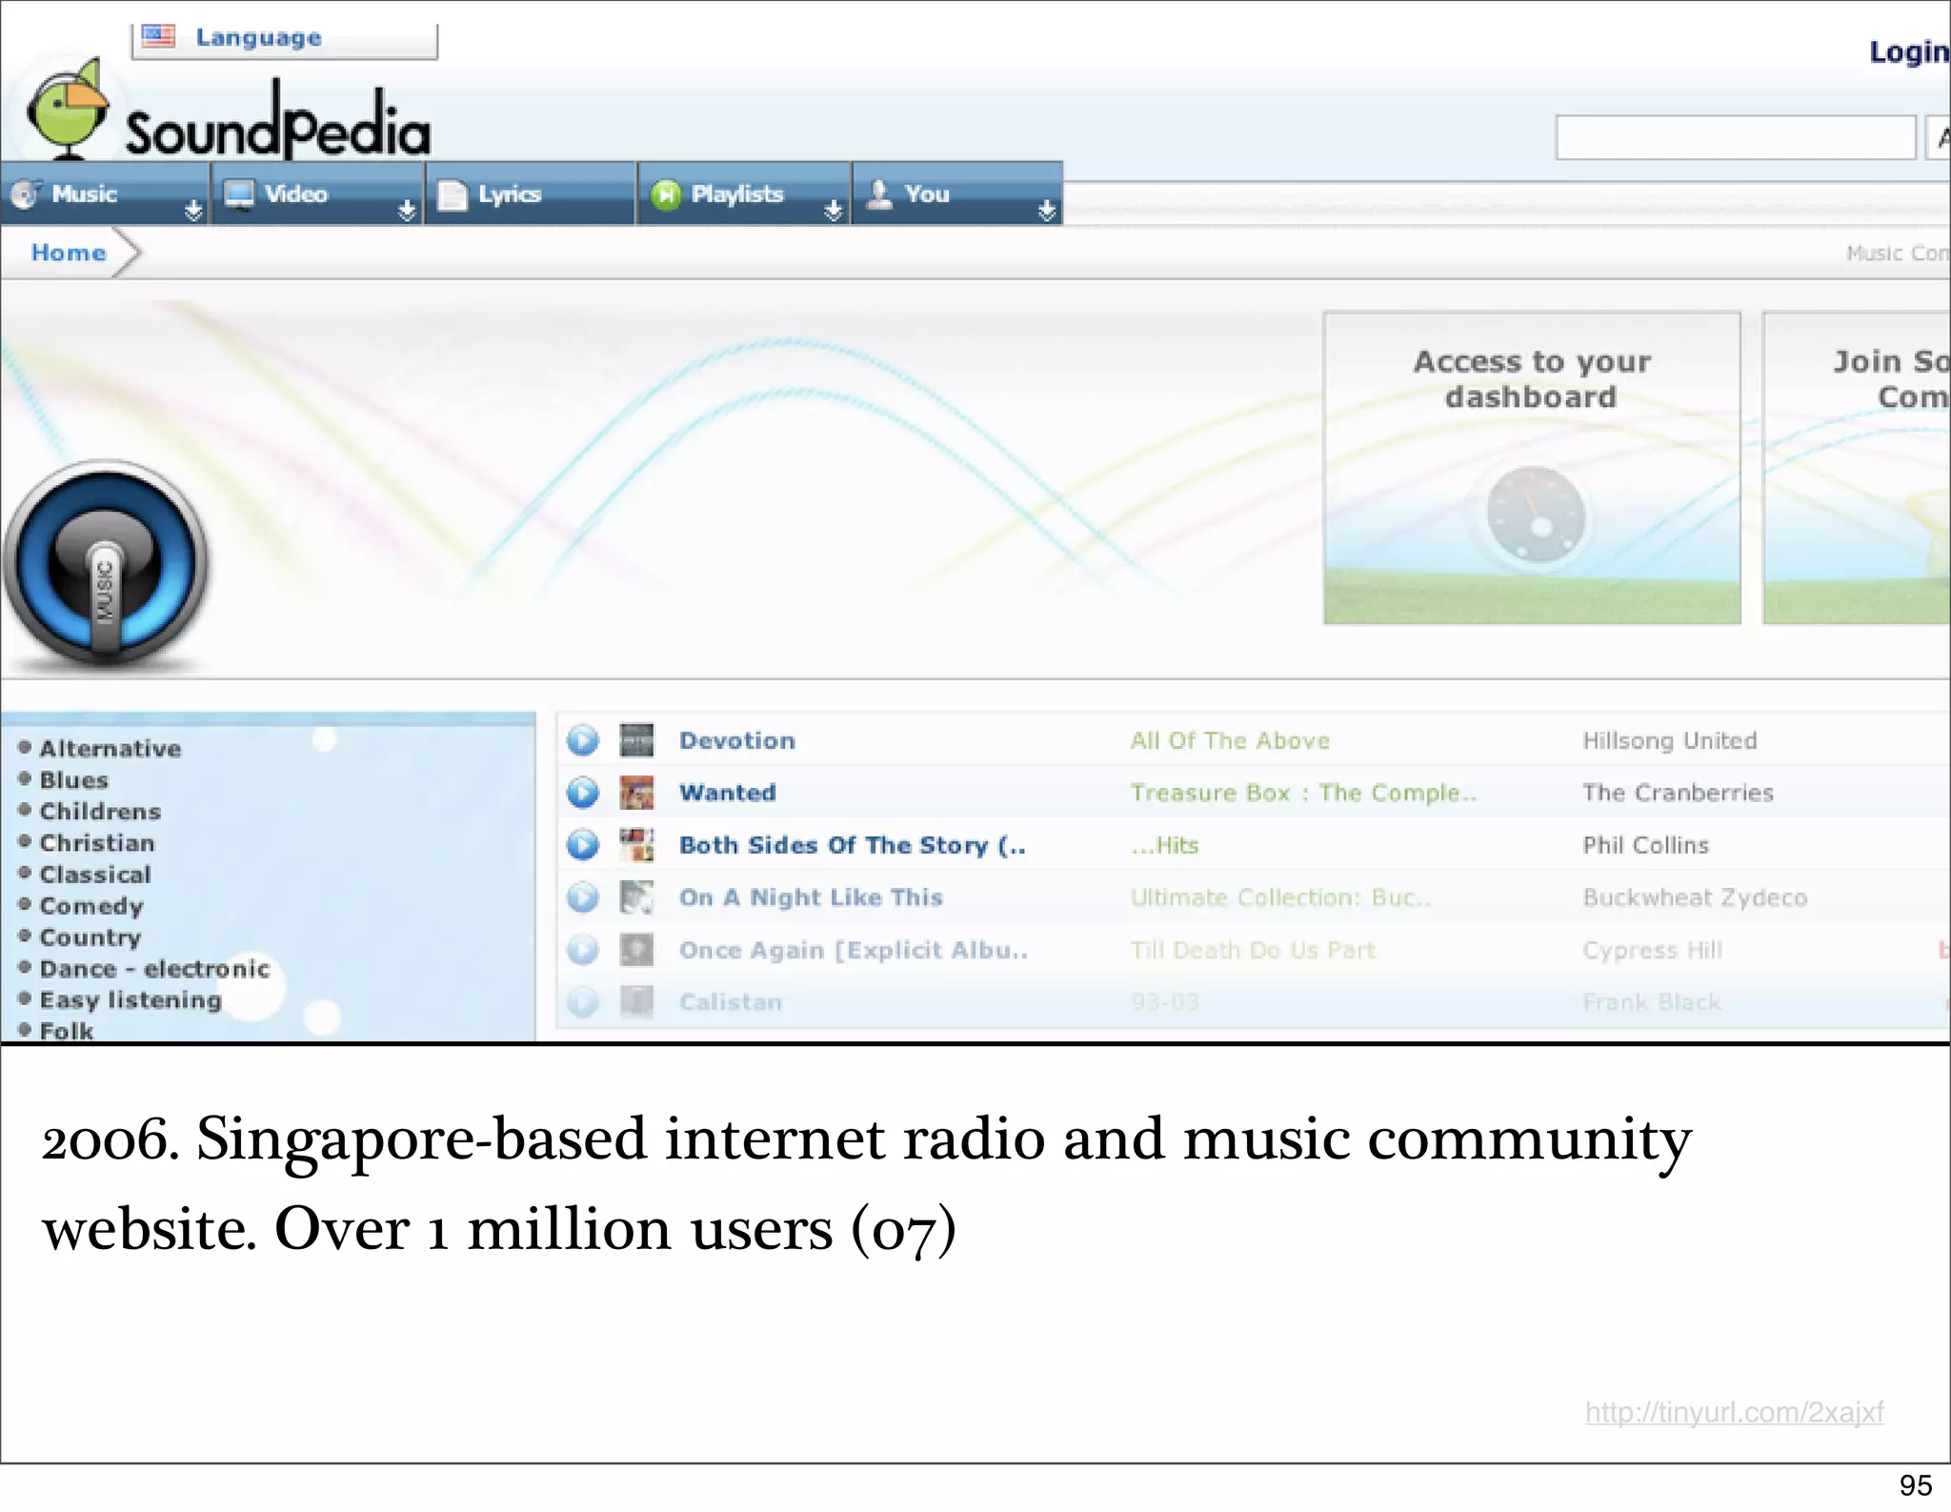Open artist Cypress Hill

pyautogui.click(x=1653, y=950)
